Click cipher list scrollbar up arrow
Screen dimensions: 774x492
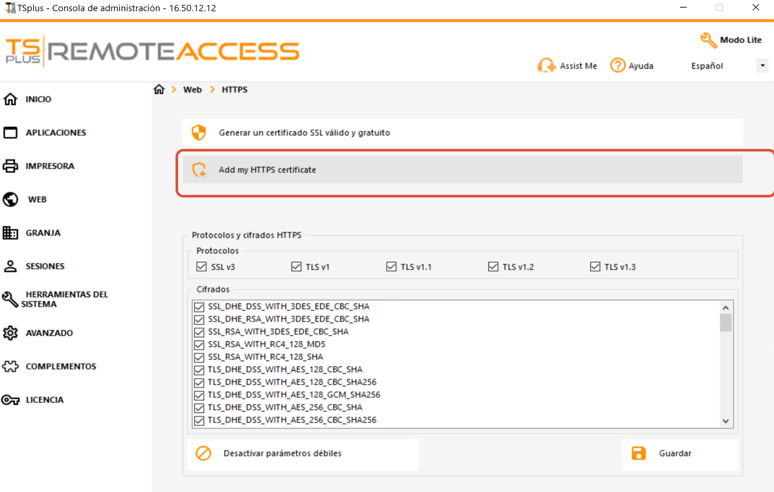725,307
